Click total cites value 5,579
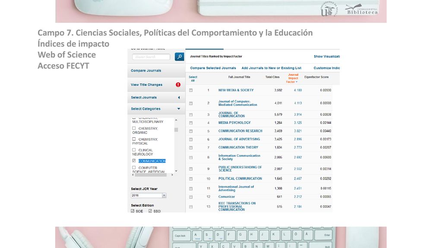The height and width of the screenshot is (248, 442). [x=278, y=115]
